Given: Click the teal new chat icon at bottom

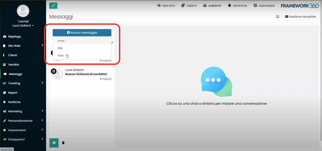Looking at the screenshot, I should (54, 143).
